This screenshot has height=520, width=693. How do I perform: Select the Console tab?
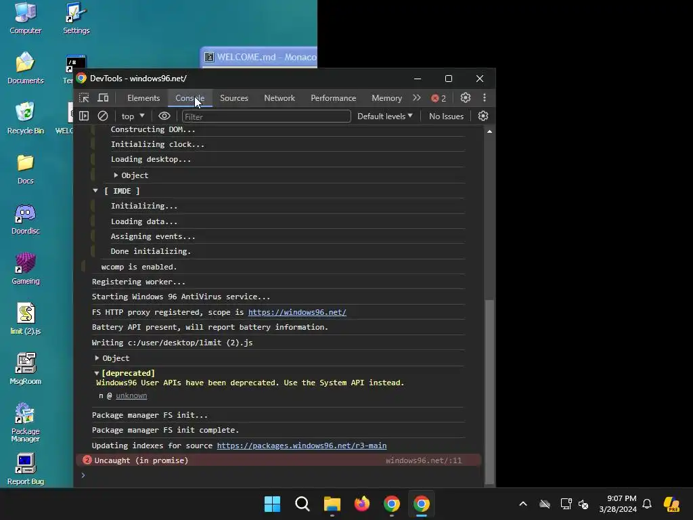[x=189, y=97]
